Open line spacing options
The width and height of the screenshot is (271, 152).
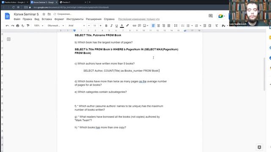tap(176, 26)
